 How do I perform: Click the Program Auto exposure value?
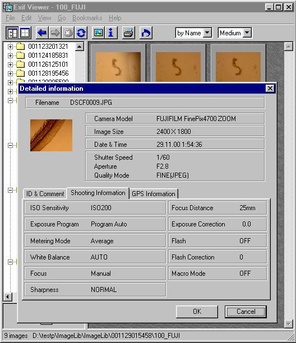pos(109,224)
